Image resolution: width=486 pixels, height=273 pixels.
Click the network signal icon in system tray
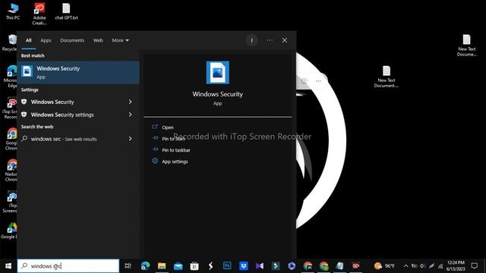(440, 266)
